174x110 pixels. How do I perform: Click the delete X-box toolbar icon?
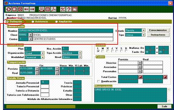pos(20,9)
